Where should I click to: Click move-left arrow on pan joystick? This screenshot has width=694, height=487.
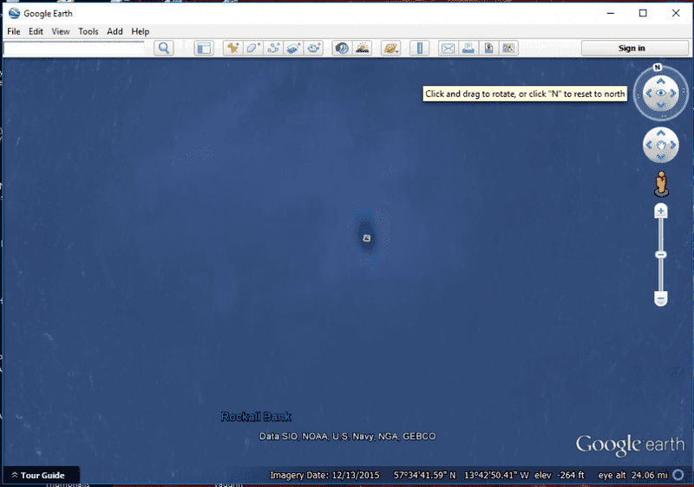[x=649, y=145]
